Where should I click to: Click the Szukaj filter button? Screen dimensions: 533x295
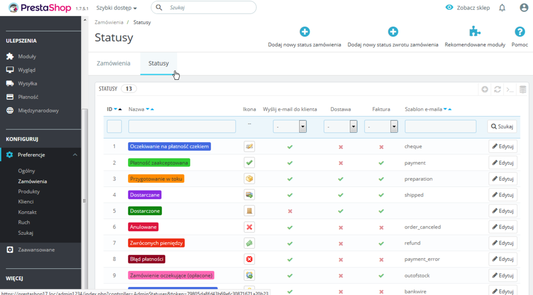click(502, 126)
